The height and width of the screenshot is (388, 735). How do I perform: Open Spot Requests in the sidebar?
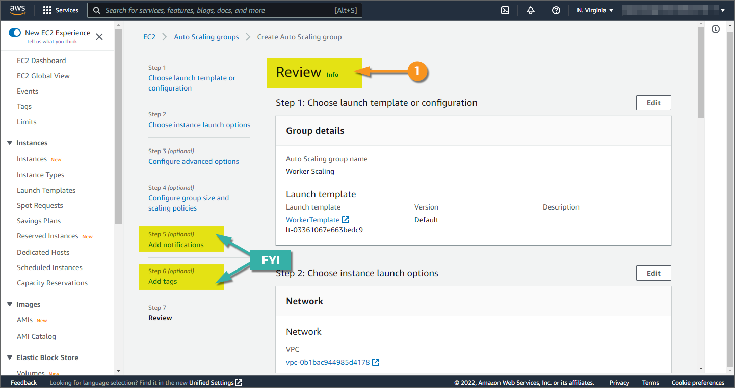(40, 205)
